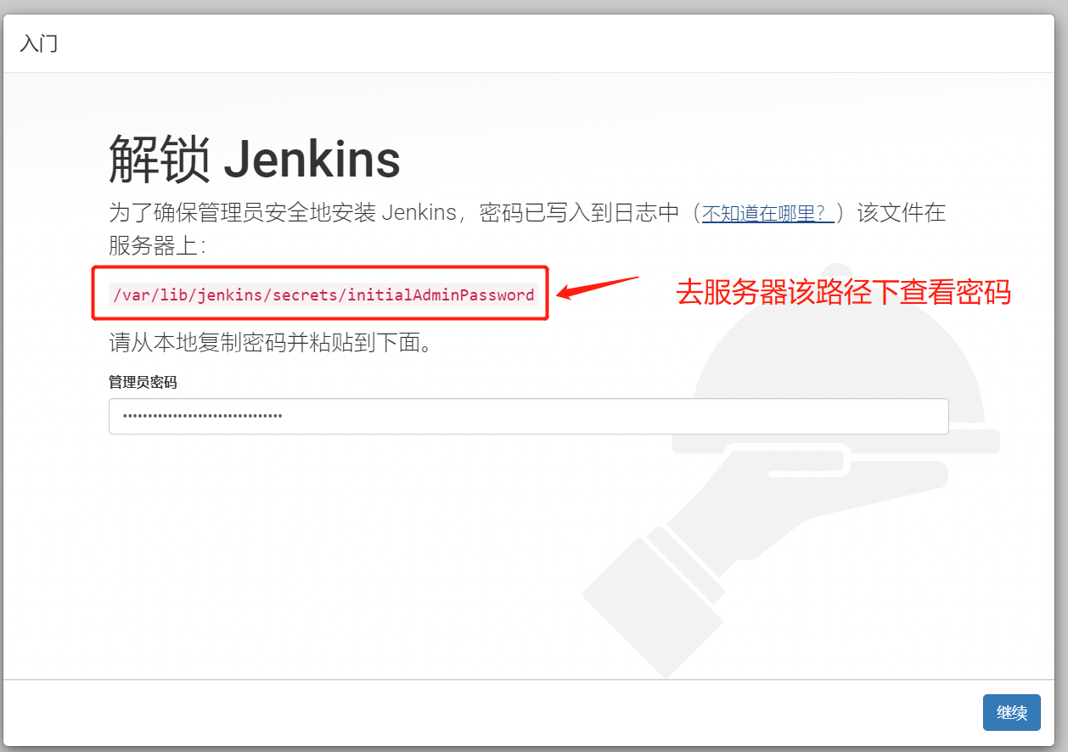
Task: Click the 密码已写入到日志中 phrase
Action: coord(579,213)
